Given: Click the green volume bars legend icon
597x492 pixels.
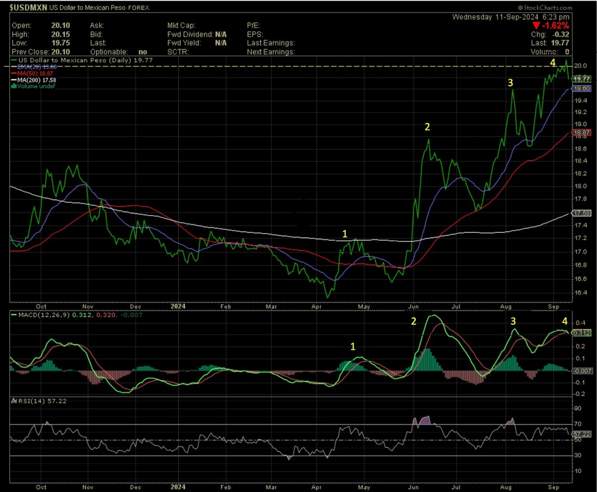Looking at the screenshot, I should click(x=15, y=86).
